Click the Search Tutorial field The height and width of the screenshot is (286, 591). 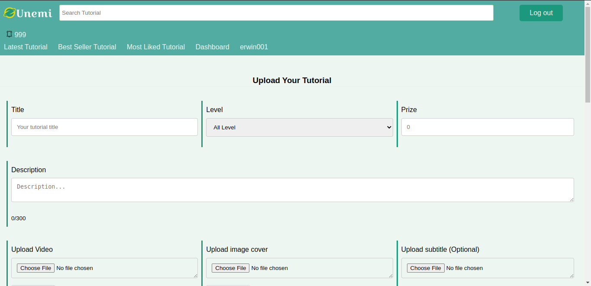pos(276,13)
